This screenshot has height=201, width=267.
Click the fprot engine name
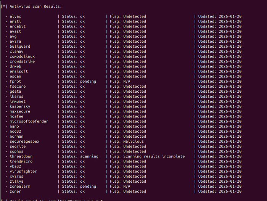pyautogui.click(x=15, y=81)
